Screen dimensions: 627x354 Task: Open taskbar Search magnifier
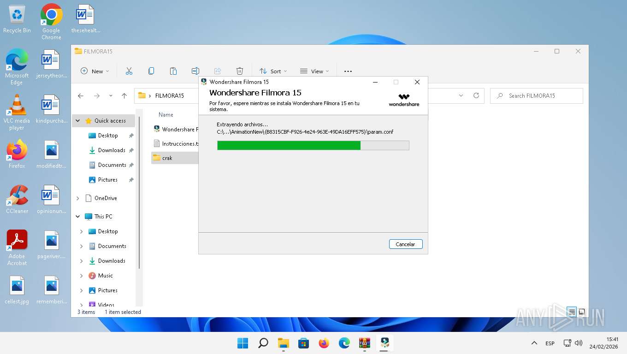click(x=263, y=343)
